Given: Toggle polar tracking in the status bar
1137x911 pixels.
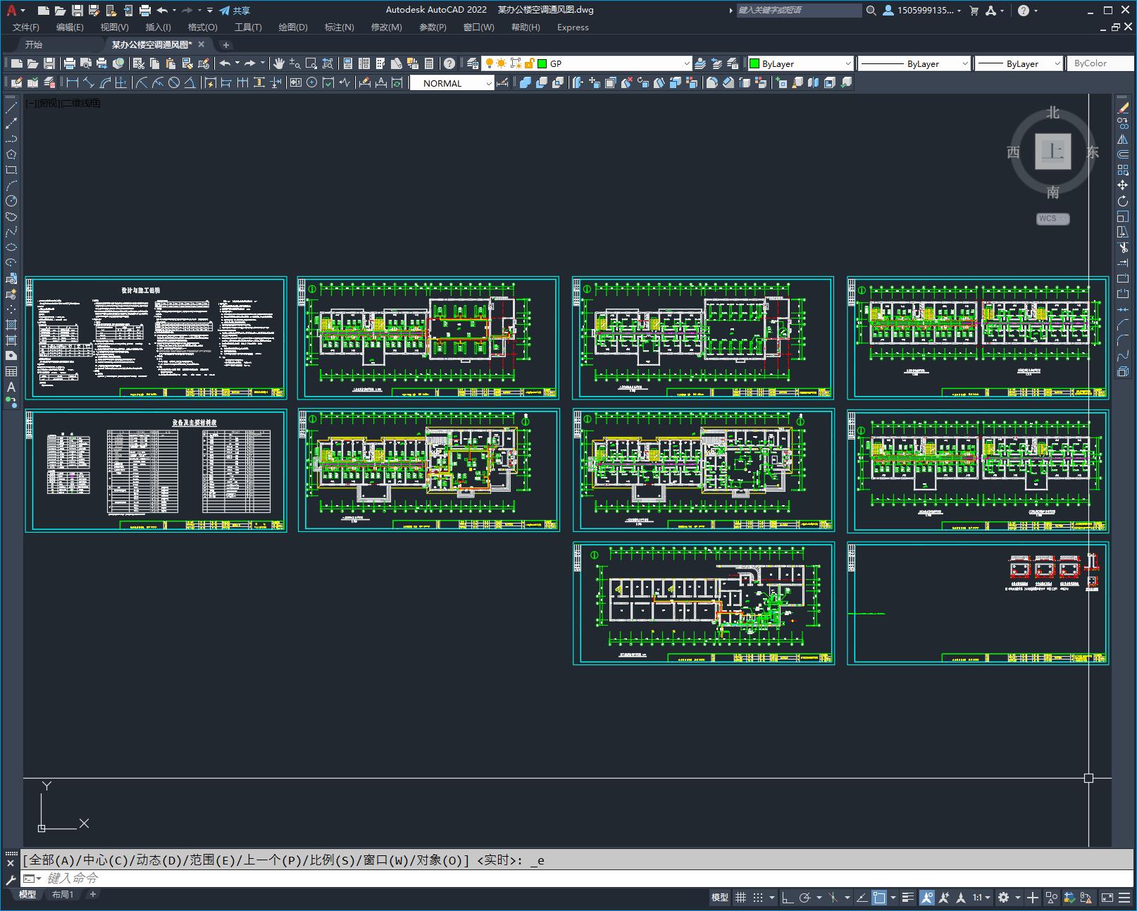Looking at the screenshot, I should click(804, 898).
